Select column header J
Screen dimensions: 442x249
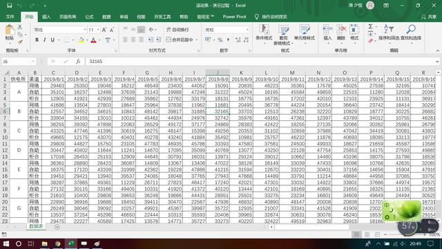tap(218, 73)
